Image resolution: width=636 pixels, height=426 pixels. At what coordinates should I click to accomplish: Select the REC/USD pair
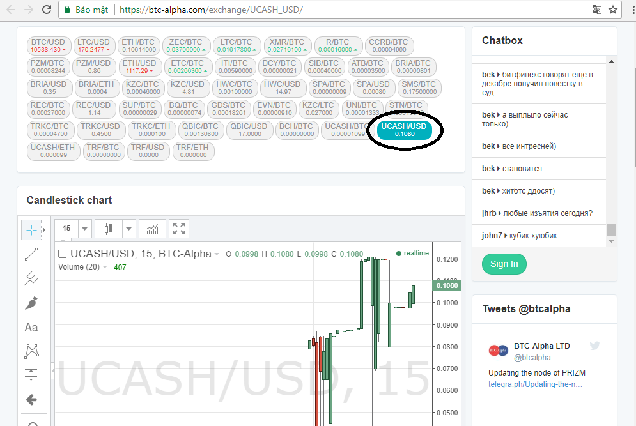click(x=94, y=109)
